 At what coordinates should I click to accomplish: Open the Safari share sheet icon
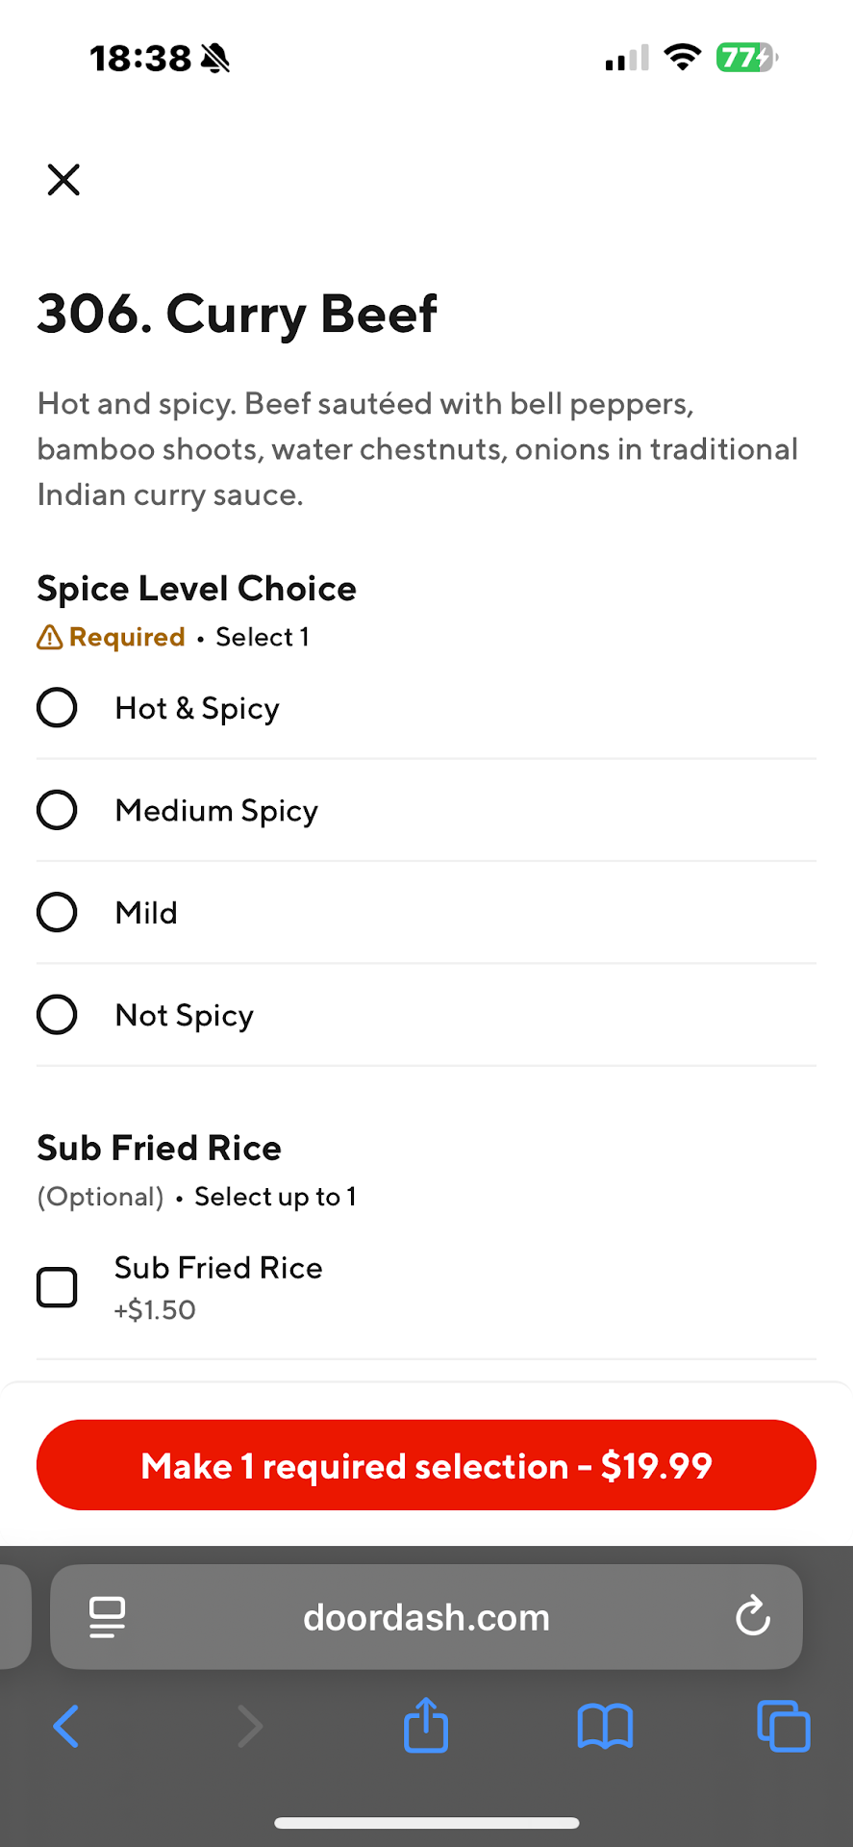pyautogui.click(x=426, y=1725)
